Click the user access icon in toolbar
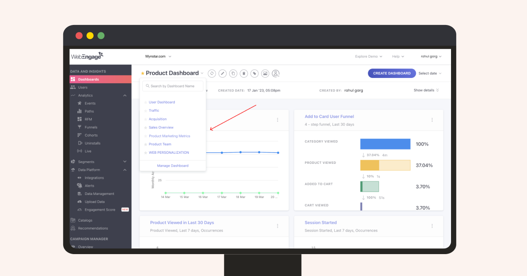Screen dimensions: 527x276 275,74
